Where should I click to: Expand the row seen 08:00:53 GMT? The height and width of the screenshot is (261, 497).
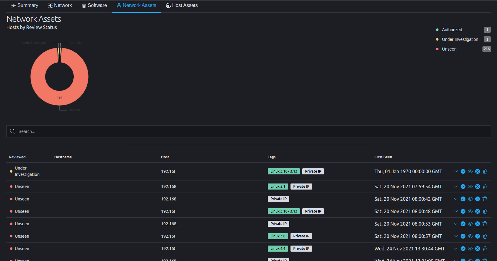click(456, 224)
